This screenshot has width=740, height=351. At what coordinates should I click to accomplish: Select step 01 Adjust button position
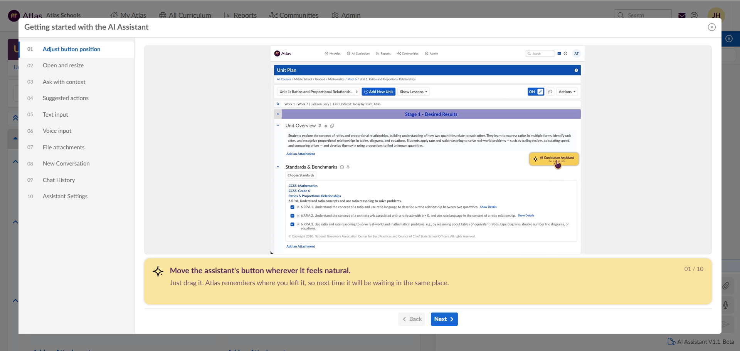point(77,49)
